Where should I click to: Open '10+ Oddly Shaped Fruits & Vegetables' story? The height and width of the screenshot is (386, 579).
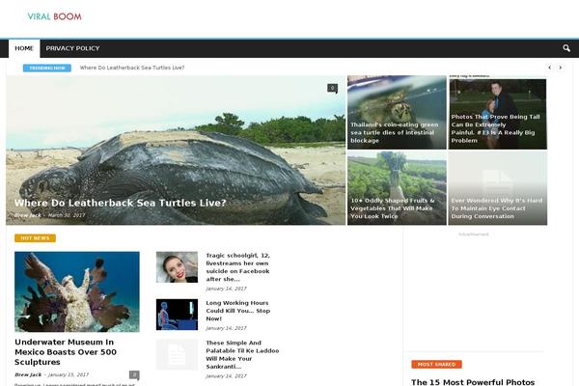393,208
